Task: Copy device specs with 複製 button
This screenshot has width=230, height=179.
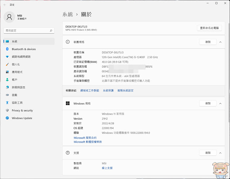Action: [208, 42]
